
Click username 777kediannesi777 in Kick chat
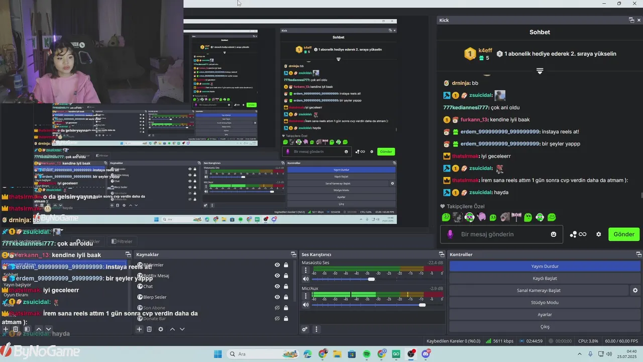(467, 108)
